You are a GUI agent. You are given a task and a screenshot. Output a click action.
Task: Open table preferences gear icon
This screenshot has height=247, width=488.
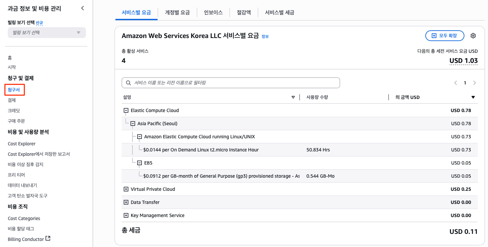[473, 36]
